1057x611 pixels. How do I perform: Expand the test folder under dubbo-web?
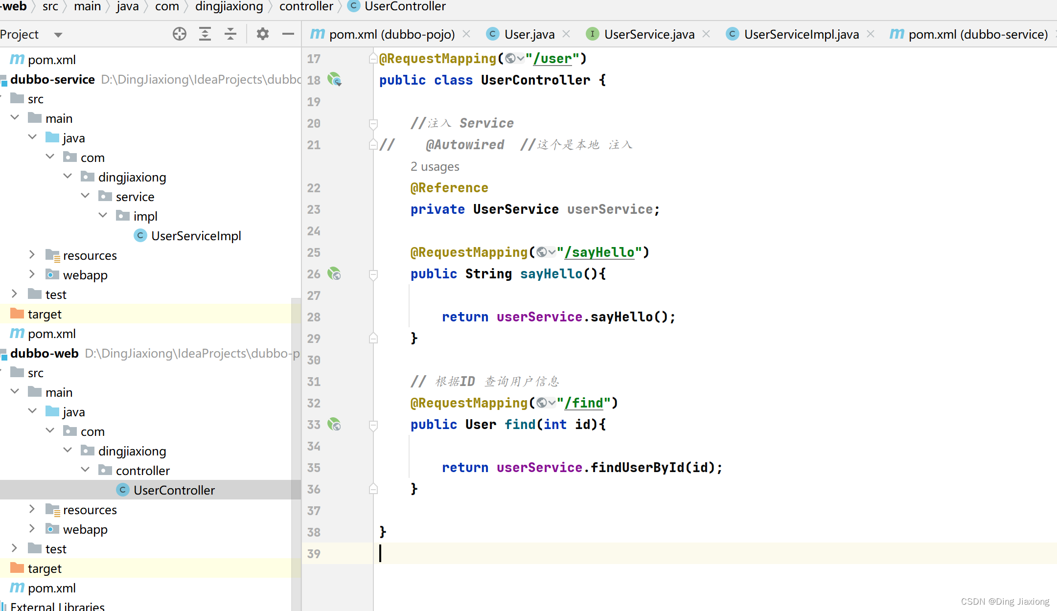[x=15, y=548]
